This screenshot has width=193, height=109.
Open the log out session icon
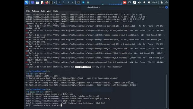point(166,2)
